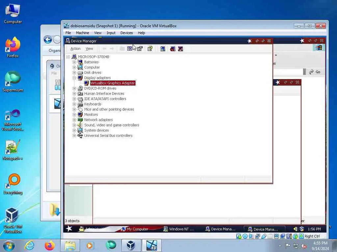
Task: Expand the Keyboards node
Action: pos(74,104)
